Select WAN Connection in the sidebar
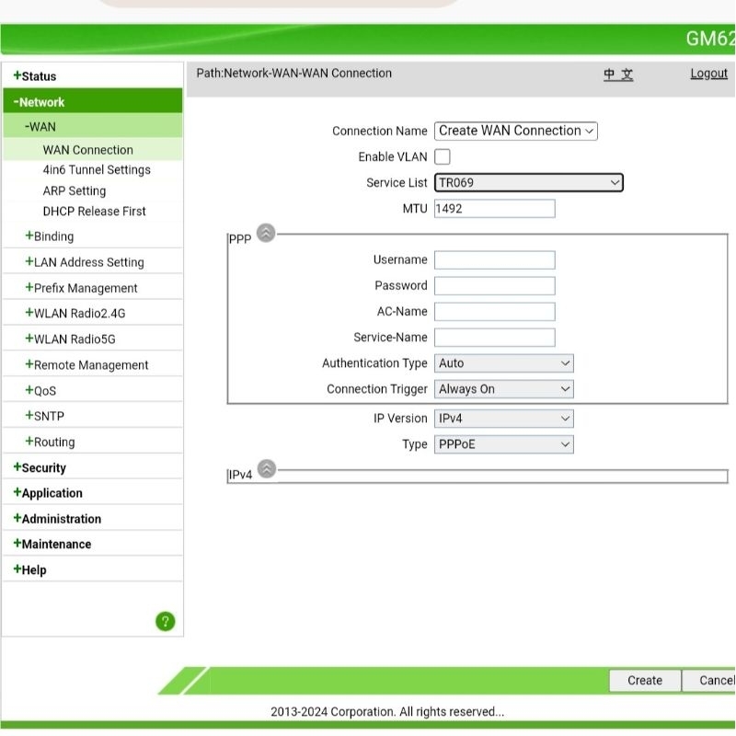Viewport: 736px width, 736px height. 88,150
